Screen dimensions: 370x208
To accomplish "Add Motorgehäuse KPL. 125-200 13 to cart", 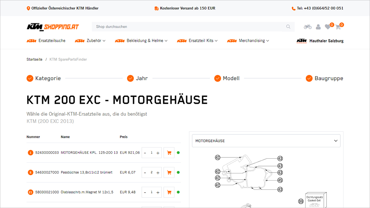I will point(169,153).
